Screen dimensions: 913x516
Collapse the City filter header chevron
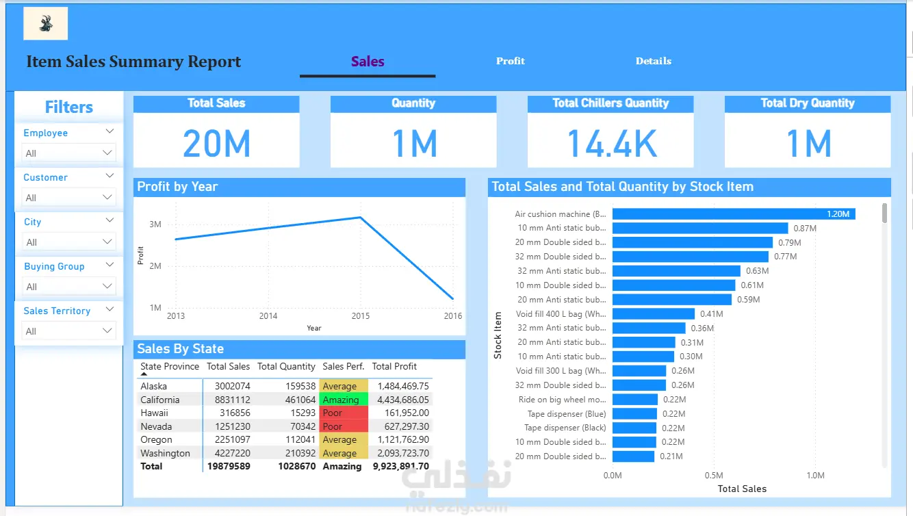click(x=110, y=220)
